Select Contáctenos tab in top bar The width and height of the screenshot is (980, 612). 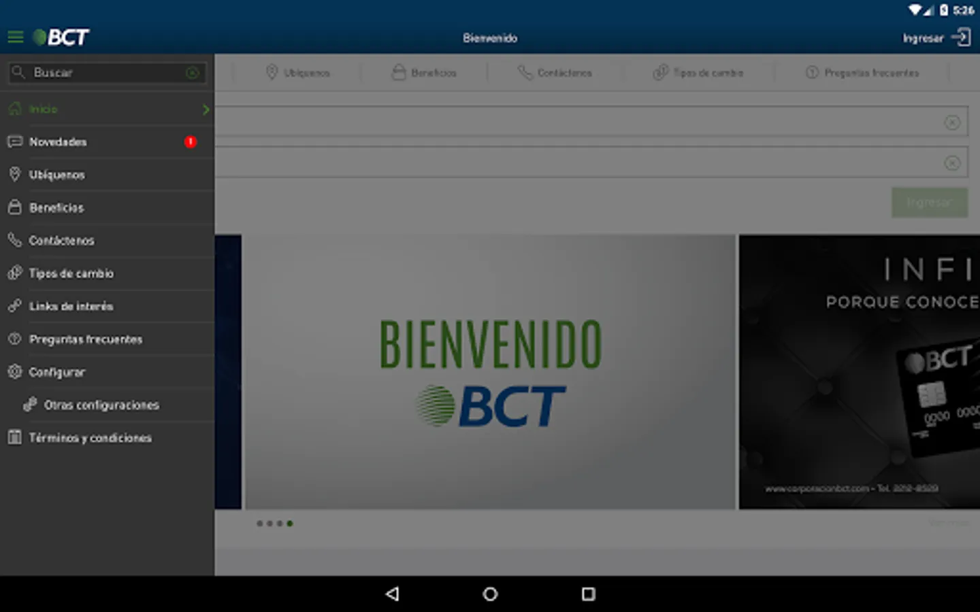click(x=555, y=72)
